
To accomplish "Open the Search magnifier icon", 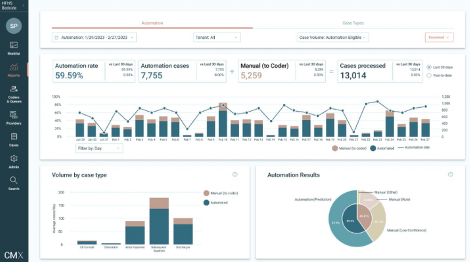I will (x=14, y=180).
